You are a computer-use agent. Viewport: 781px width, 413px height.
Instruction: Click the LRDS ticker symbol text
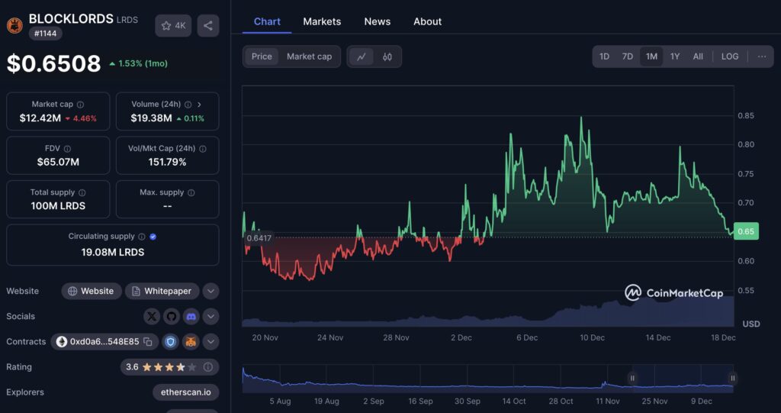[x=127, y=20]
